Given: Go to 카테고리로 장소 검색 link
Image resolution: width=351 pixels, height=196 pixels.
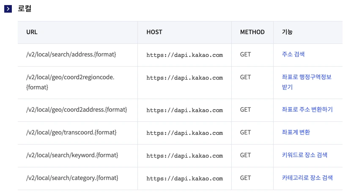Looking at the screenshot, I should point(307,178).
